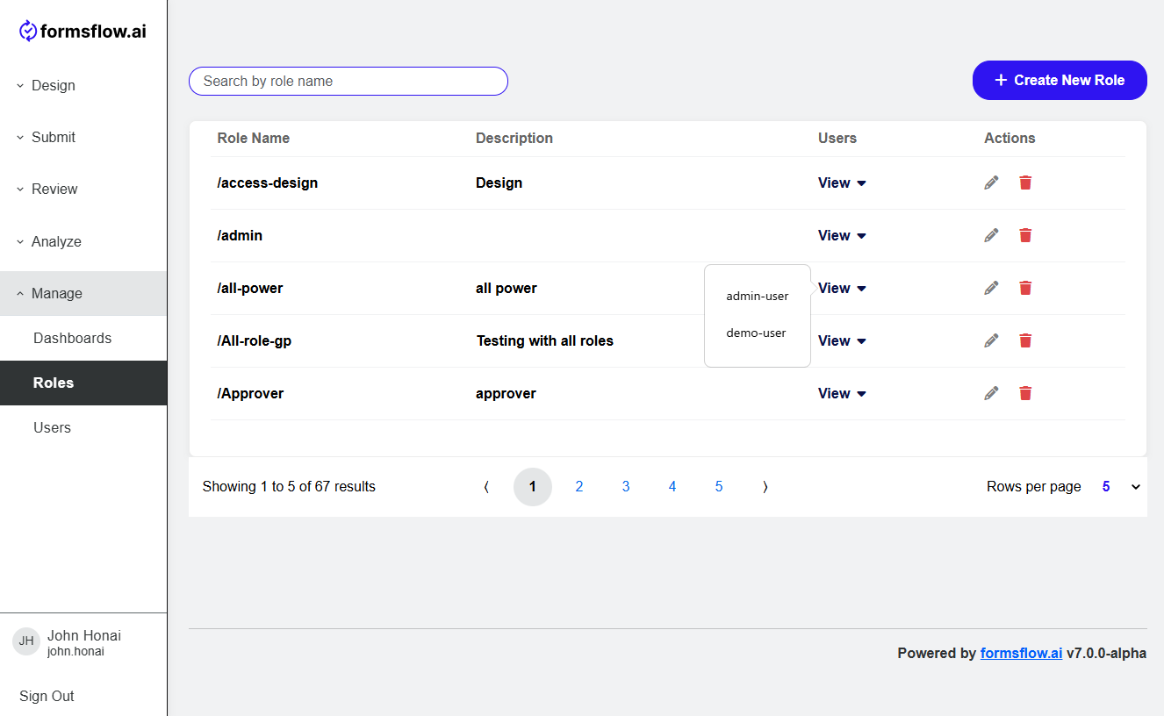Image resolution: width=1164 pixels, height=716 pixels.
Task: Click Create New Role button
Action: (x=1060, y=80)
